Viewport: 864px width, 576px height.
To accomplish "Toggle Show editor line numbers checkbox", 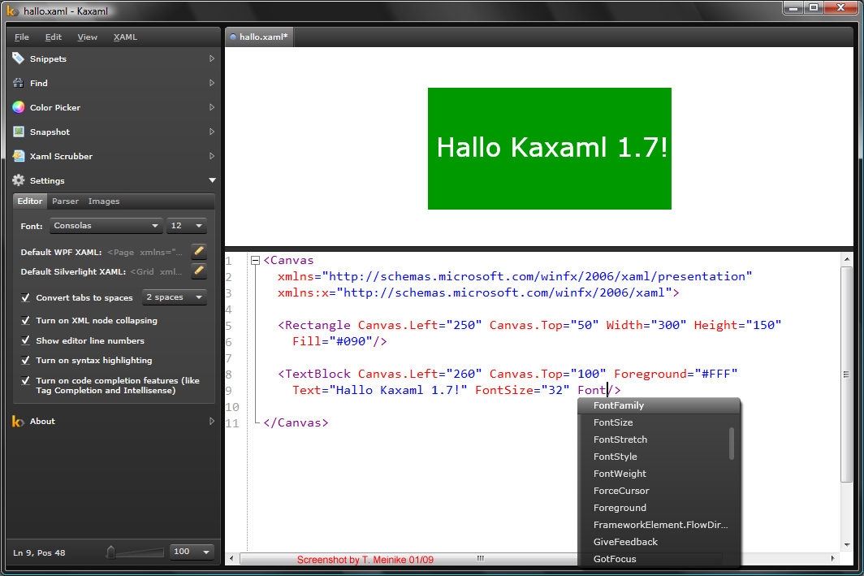I will [x=25, y=340].
